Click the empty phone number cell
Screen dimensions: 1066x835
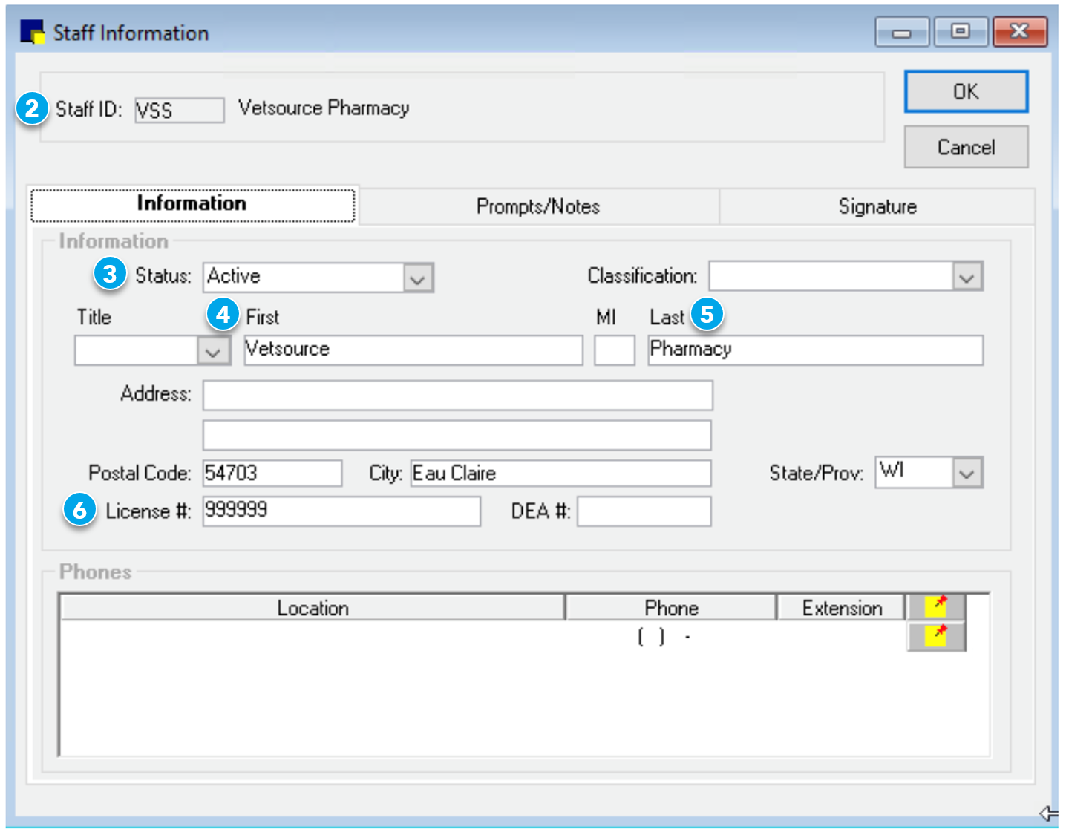point(671,637)
